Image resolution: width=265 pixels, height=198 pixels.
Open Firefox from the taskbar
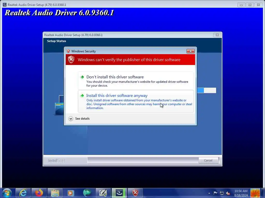[x=39, y=193]
